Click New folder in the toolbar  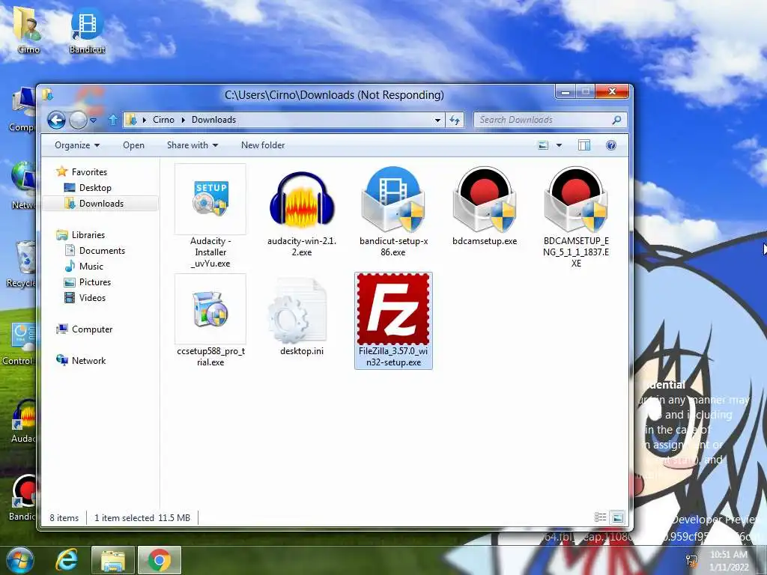tap(263, 145)
